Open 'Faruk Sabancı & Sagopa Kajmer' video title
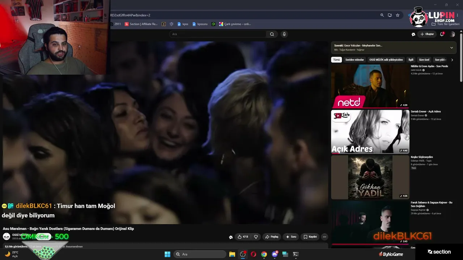Viewport: 463px width, 260px height. point(432,204)
